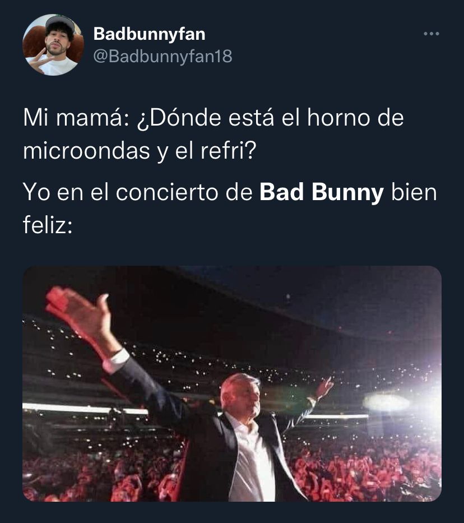
Task: Click the word "refri?" in the tweet
Action: (x=228, y=151)
